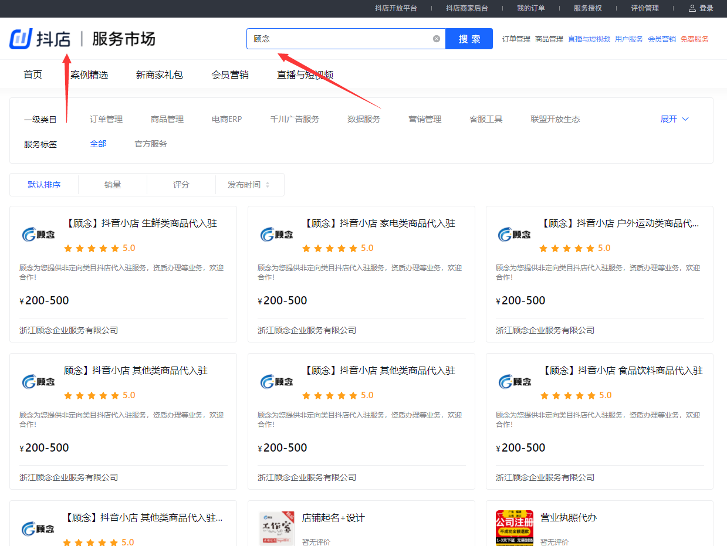
Task: Open the 顾念 logo of 户外运动类商品 card
Action: [x=515, y=235]
